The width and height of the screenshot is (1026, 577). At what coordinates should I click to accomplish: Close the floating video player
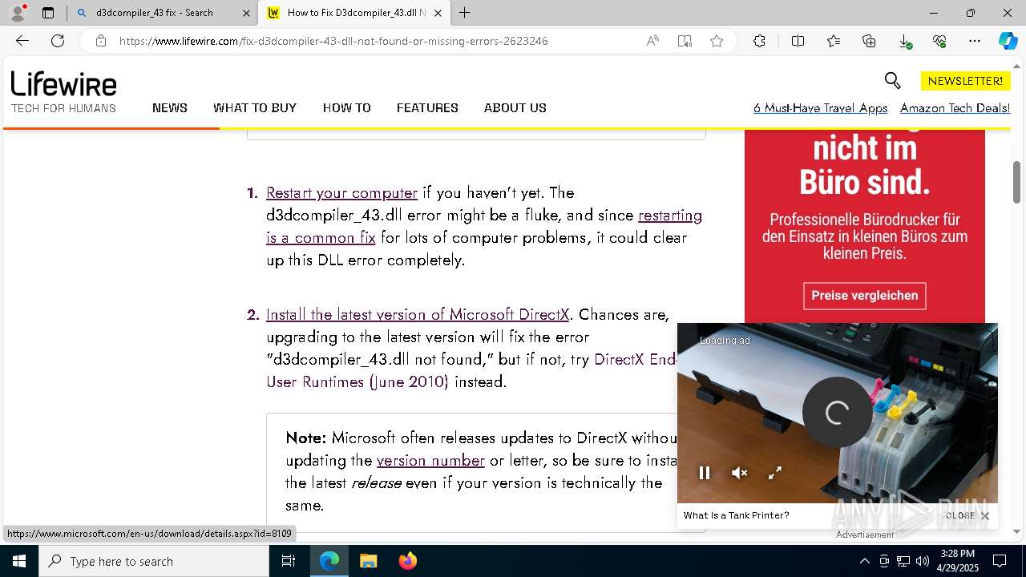point(967,515)
